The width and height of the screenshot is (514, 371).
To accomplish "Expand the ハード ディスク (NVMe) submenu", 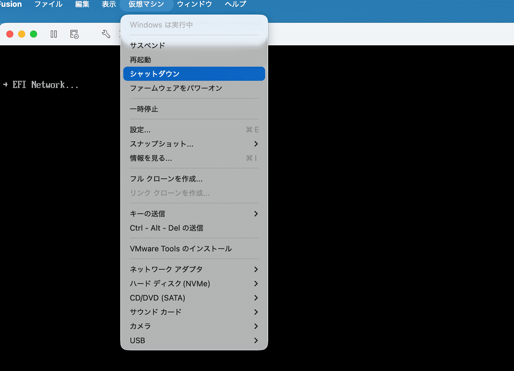I will pyautogui.click(x=194, y=283).
